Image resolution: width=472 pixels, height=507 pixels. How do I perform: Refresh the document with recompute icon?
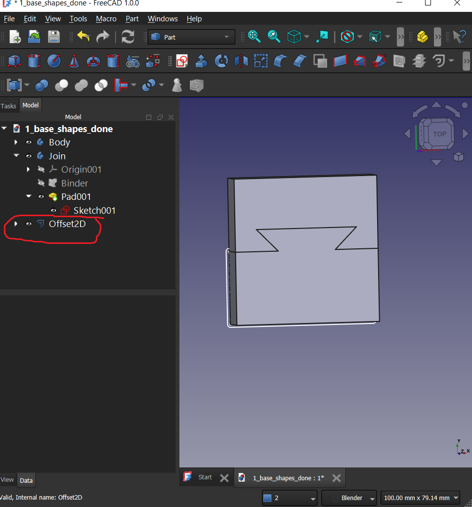(x=128, y=37)
